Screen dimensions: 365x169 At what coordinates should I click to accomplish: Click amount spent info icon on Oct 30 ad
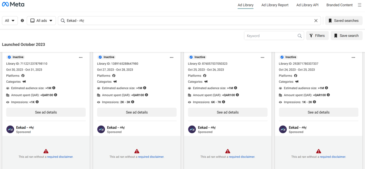[x=56, y=95]
